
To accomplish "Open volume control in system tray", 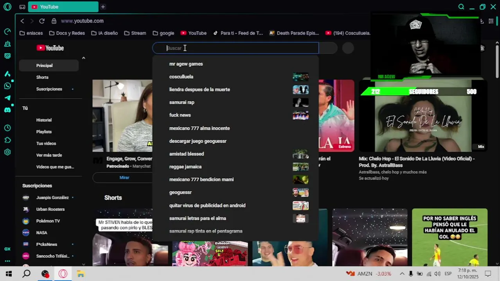I will (437, 274).
